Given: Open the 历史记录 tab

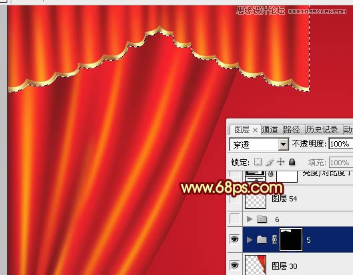Looking at the screenshot, I should [322, 130].
